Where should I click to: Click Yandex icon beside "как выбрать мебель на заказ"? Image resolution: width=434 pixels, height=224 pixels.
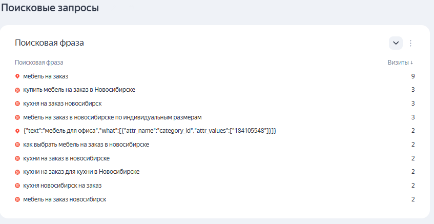[x=17, y=145]
